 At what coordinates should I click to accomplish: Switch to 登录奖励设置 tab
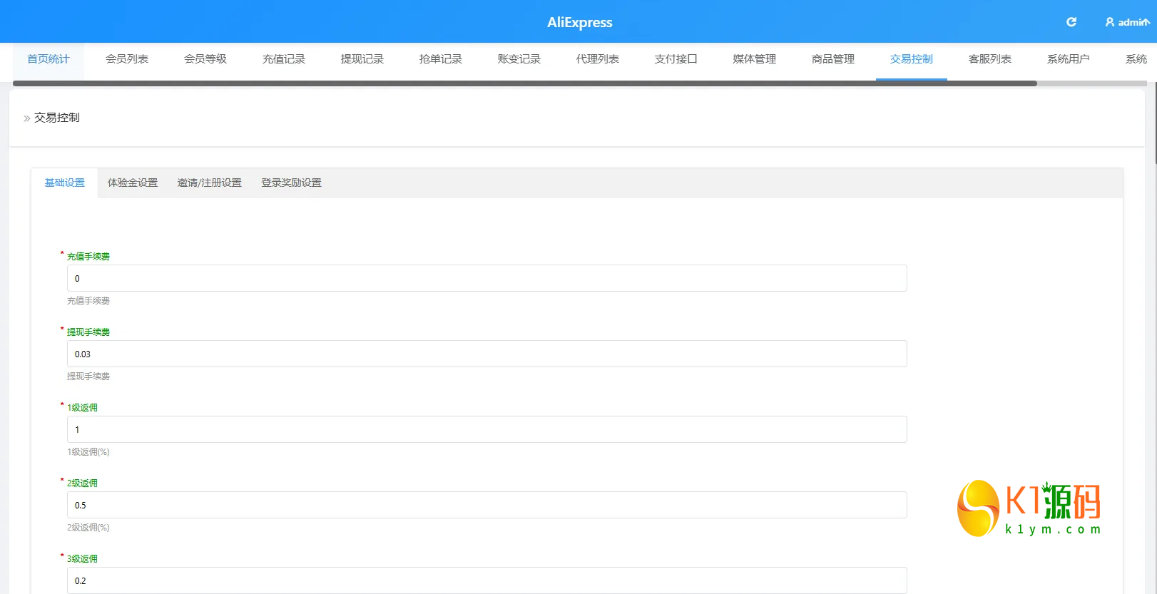[x=291, y=183]
